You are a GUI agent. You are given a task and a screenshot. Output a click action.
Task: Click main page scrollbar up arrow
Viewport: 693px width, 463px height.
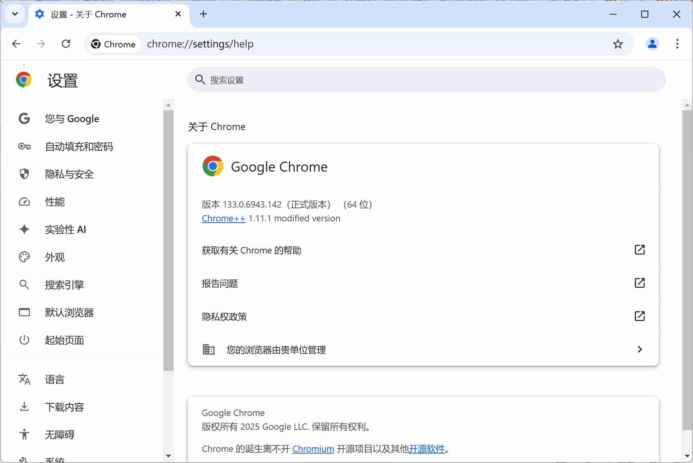point(687,105)
